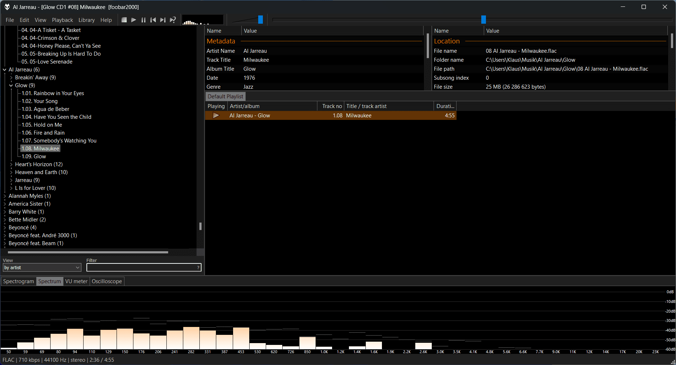Viewport: 676px width, 365px height.
Task: Select the Default Playlist tab
Action: coord(225,97)
